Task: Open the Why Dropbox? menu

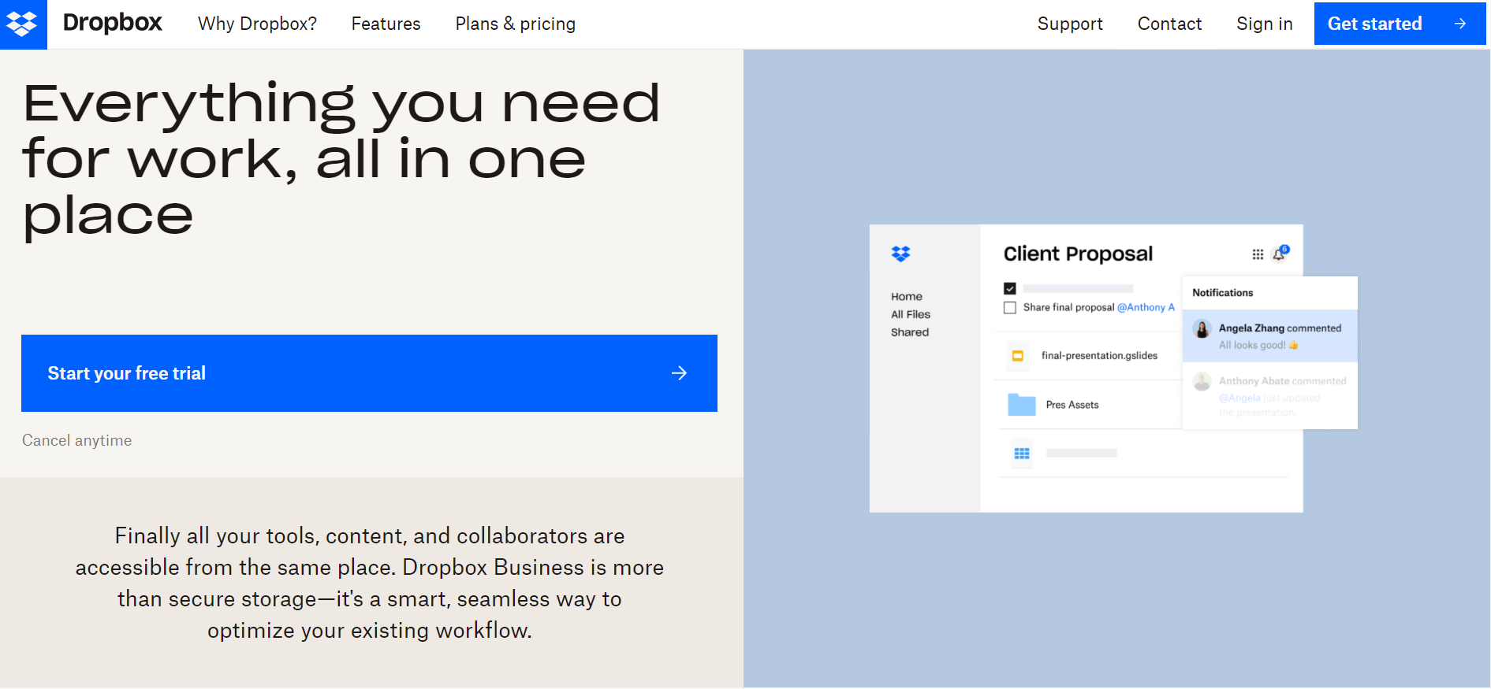Action: pyautogui.click(x=257, y=24)
